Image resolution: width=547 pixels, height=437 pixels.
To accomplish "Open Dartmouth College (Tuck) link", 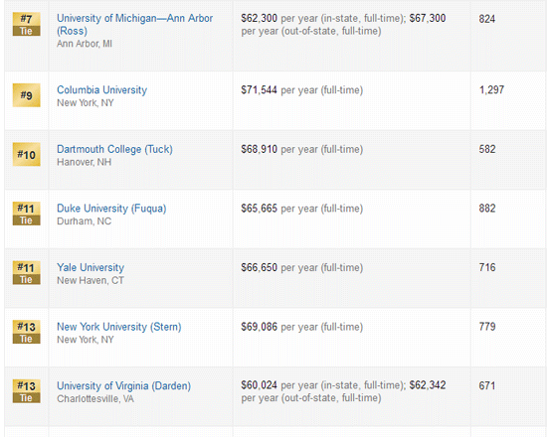I will coord(114,149).
